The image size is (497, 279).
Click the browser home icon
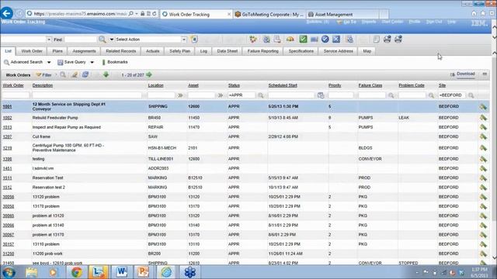tap(474, 14)
